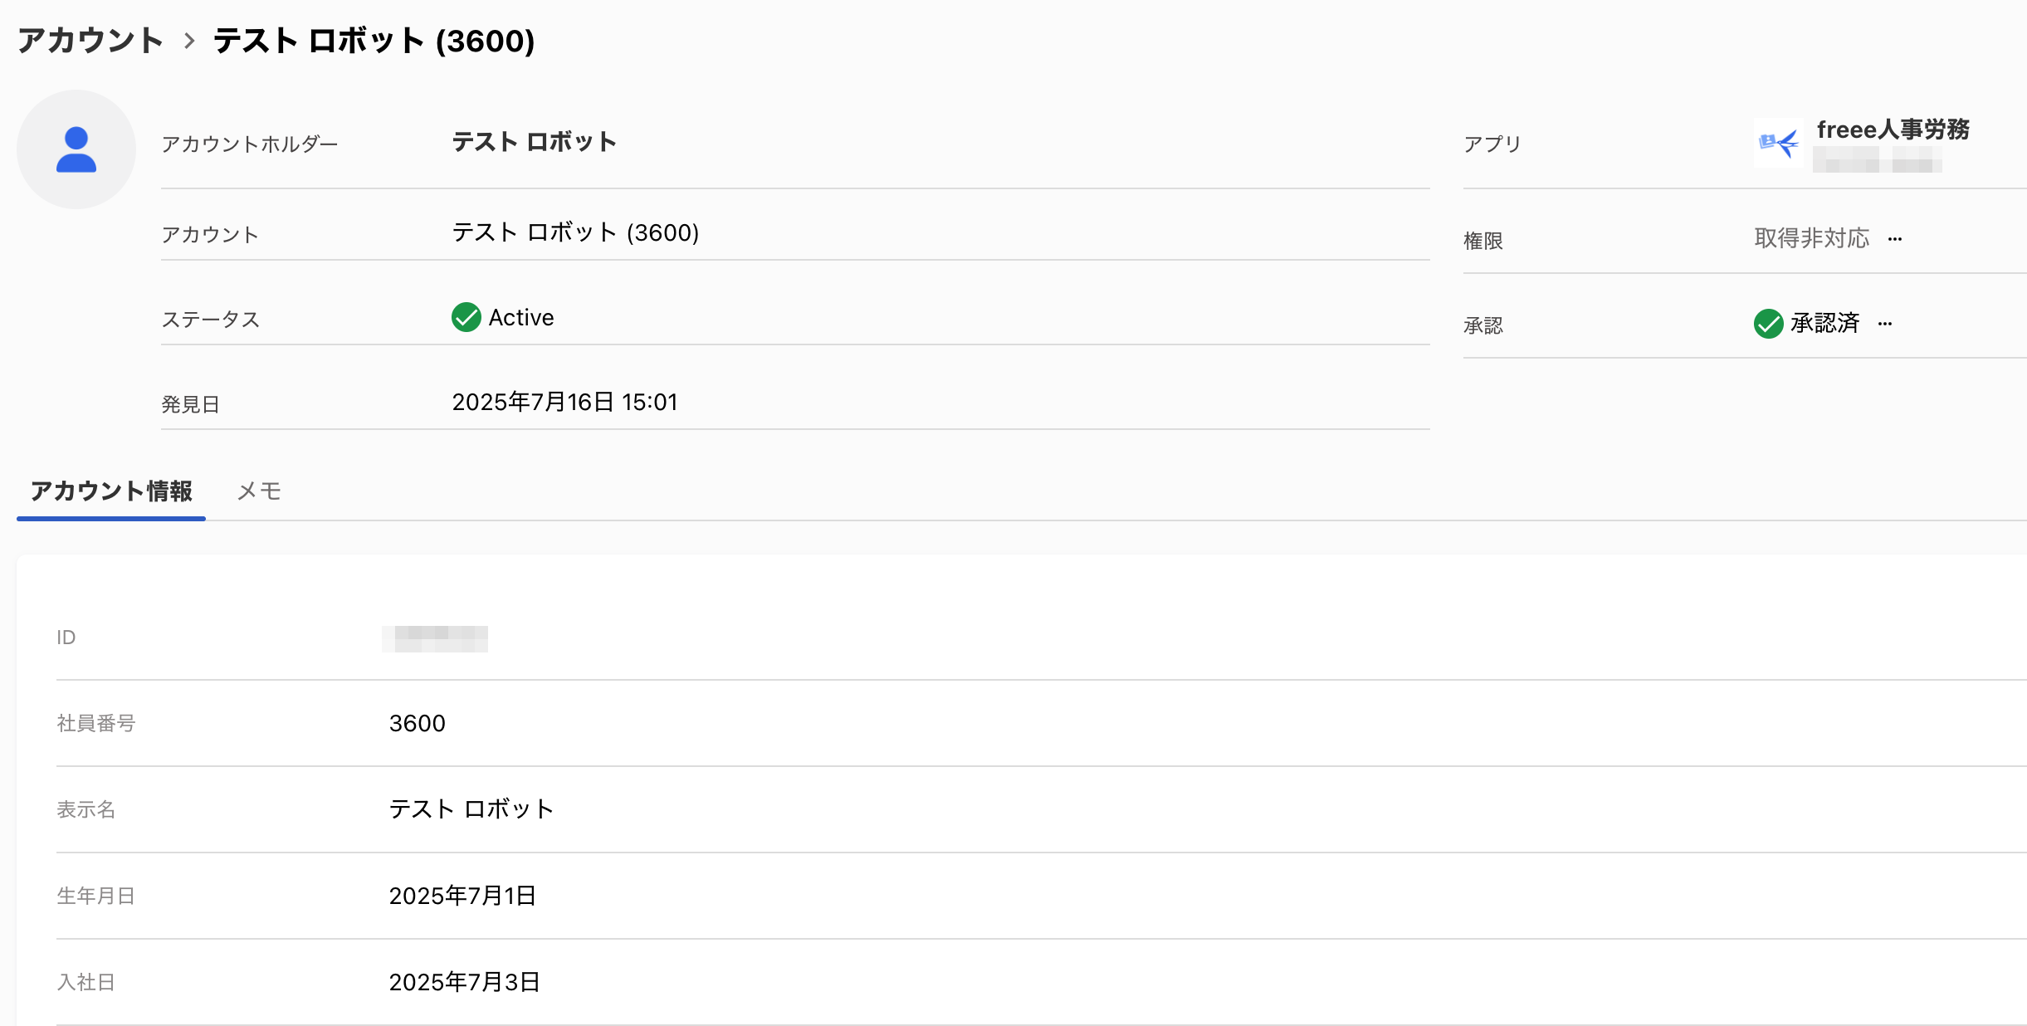The width and height of the screenshot is (2027, 1026).
Task: Click the breadcrumb chevron after アカウント
Action: [189, 41]
